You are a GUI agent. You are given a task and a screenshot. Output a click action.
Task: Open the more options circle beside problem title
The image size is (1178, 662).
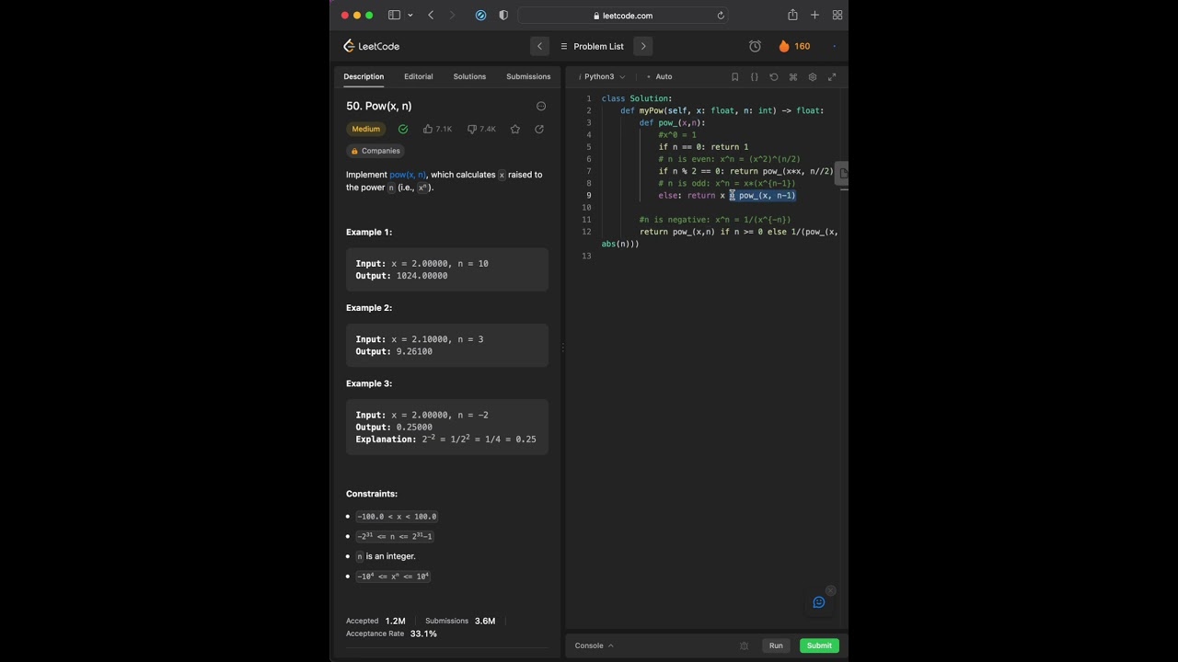click(540, 107)
